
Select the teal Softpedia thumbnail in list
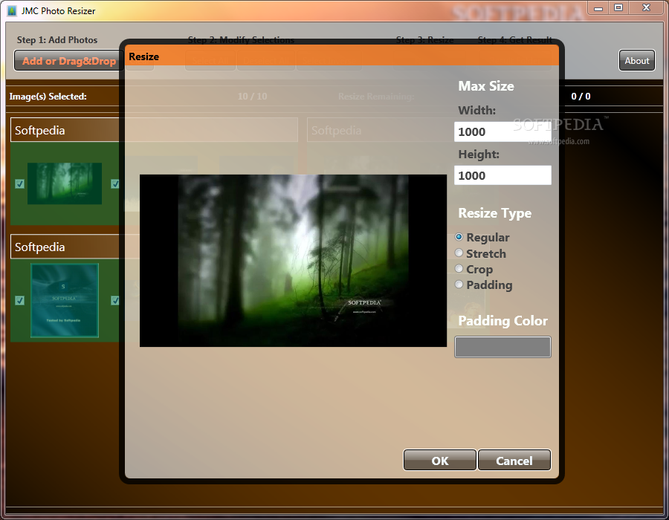point(65,300)
